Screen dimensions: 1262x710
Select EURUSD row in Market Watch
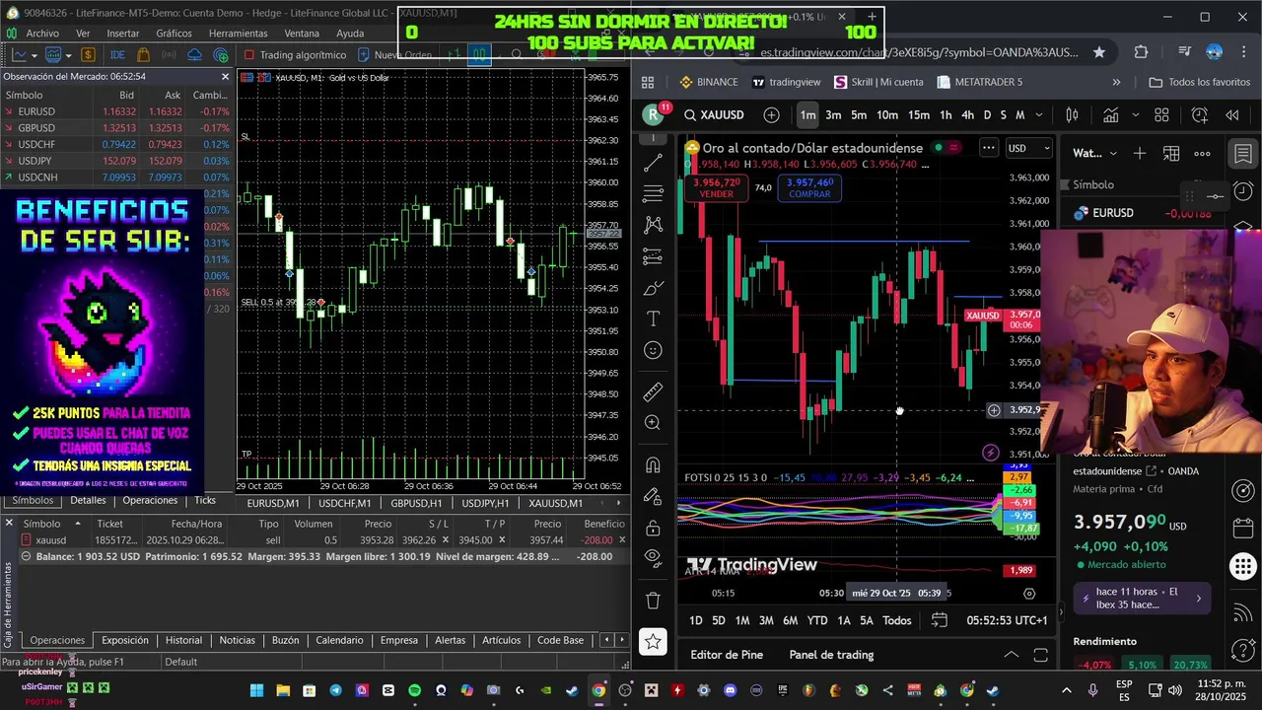(116, 111)
